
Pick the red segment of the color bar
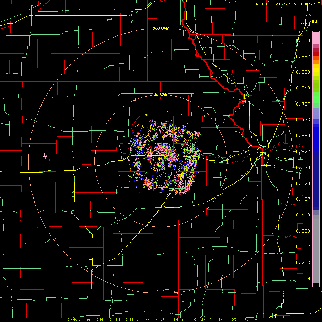(x=316, y=54)
